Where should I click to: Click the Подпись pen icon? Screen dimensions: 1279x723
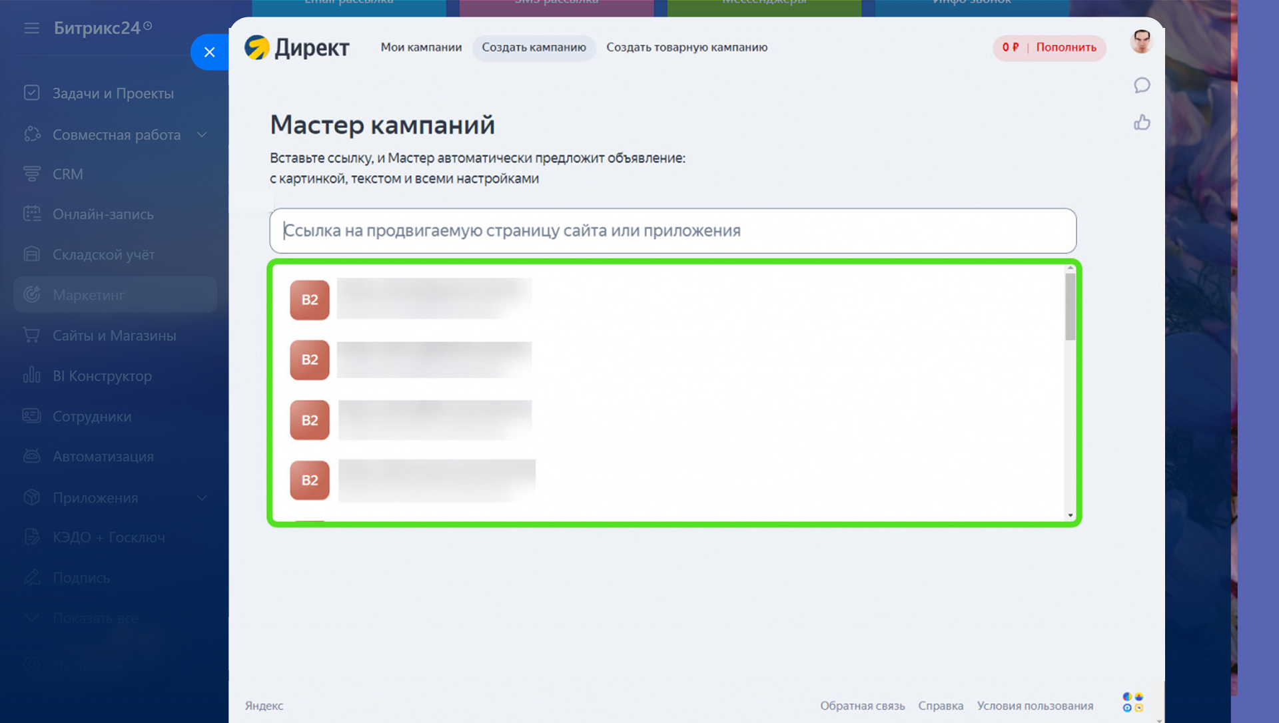pos(31,577)
